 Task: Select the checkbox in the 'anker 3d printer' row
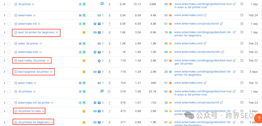[x=9, y=44]
